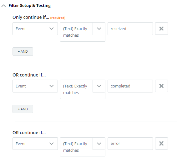177x158 pixels.
Task: Open Event dropdown arrow in error row
Action: (52, 144)
